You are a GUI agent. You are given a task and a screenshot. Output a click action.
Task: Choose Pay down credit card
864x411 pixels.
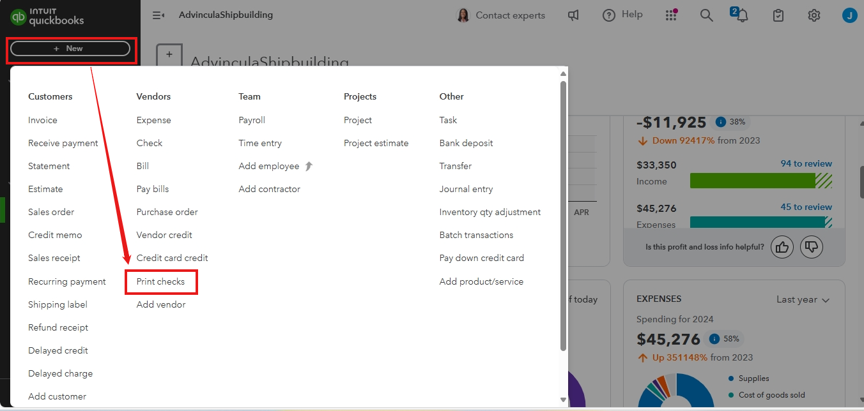[x=482, y=258]
